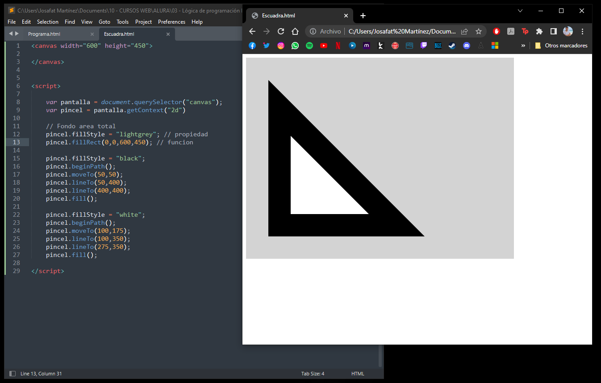Open the Selection menu

48,22
